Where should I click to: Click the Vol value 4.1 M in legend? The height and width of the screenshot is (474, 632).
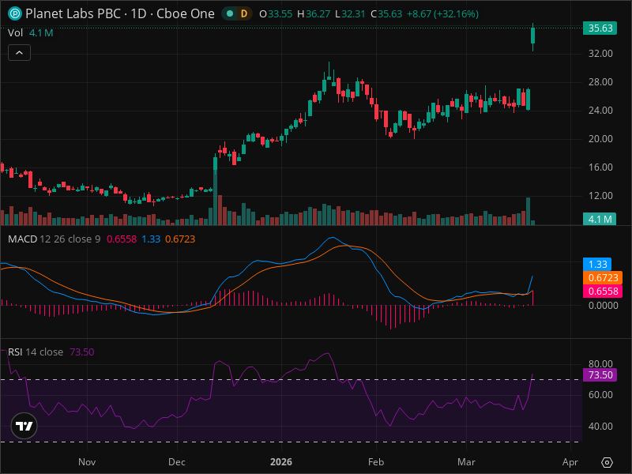click(x=41, y=32)
